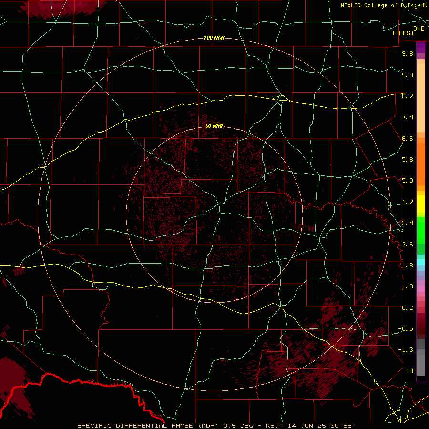
Task: Pick the cyan color bar segment
Action: point(421,262)
